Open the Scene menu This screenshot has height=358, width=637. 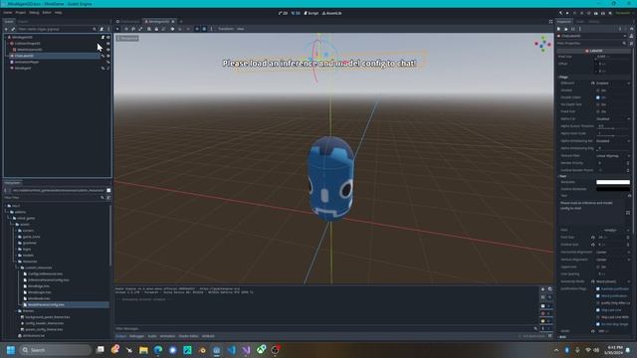7,13
